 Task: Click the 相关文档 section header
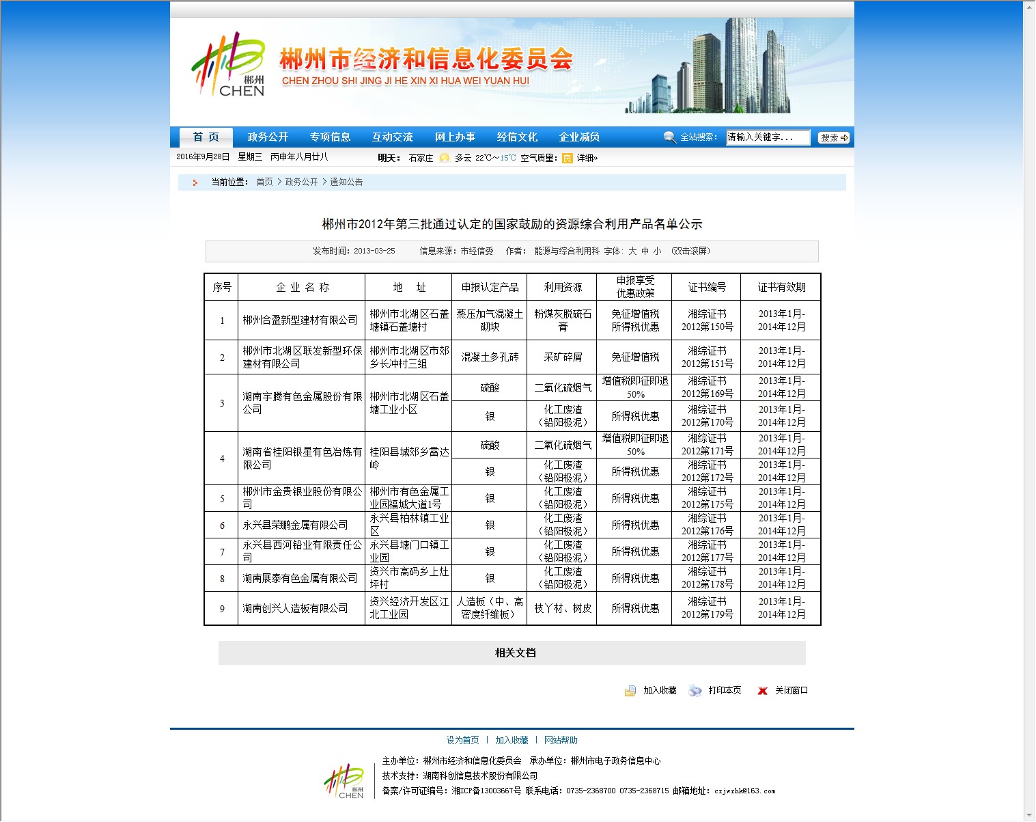[x=512, y=653]
